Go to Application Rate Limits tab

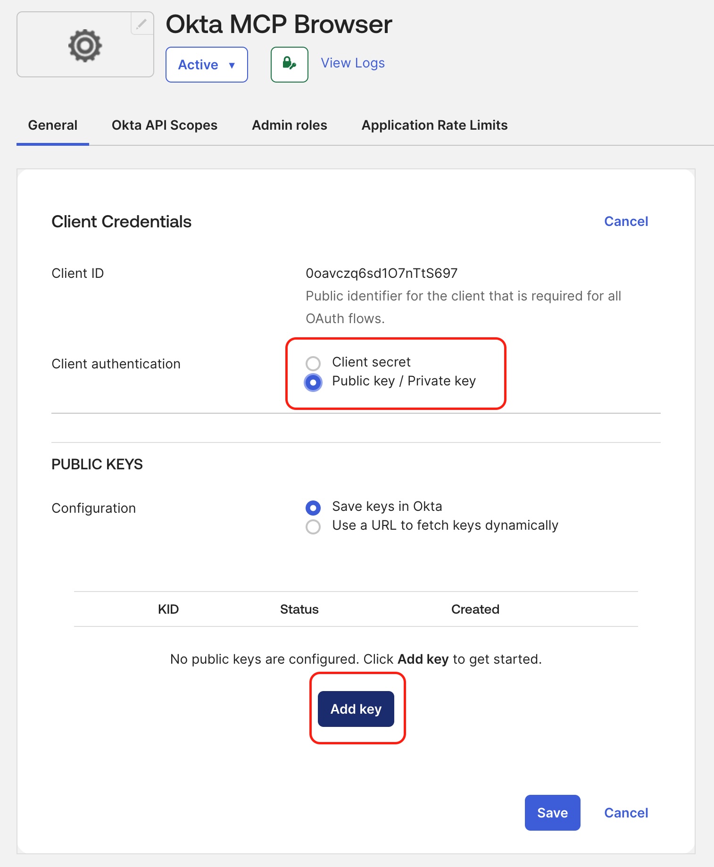[434, 125]
